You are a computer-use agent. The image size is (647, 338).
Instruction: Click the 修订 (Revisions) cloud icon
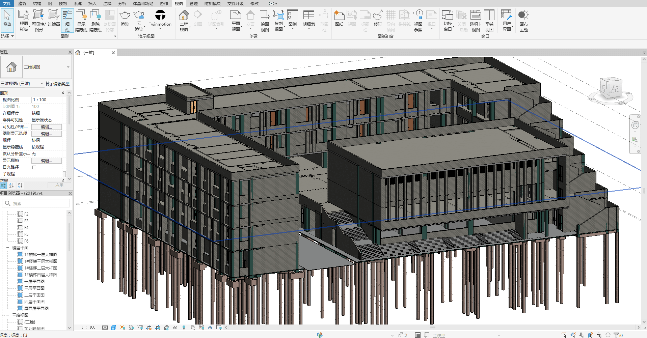[378, 16]
